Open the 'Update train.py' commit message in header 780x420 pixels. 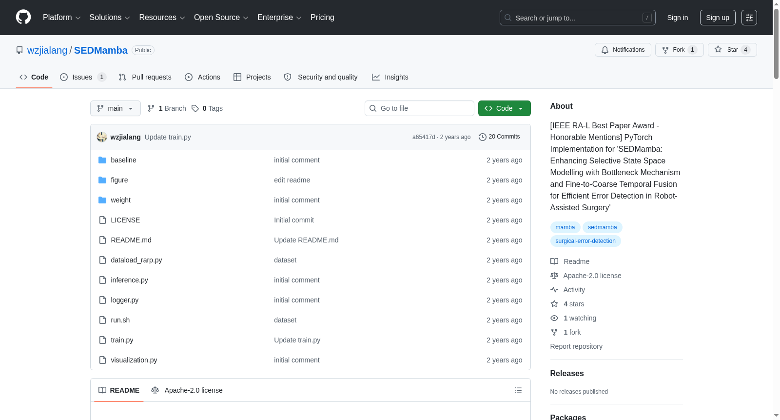pyautogui.click(x=168, y=137)
